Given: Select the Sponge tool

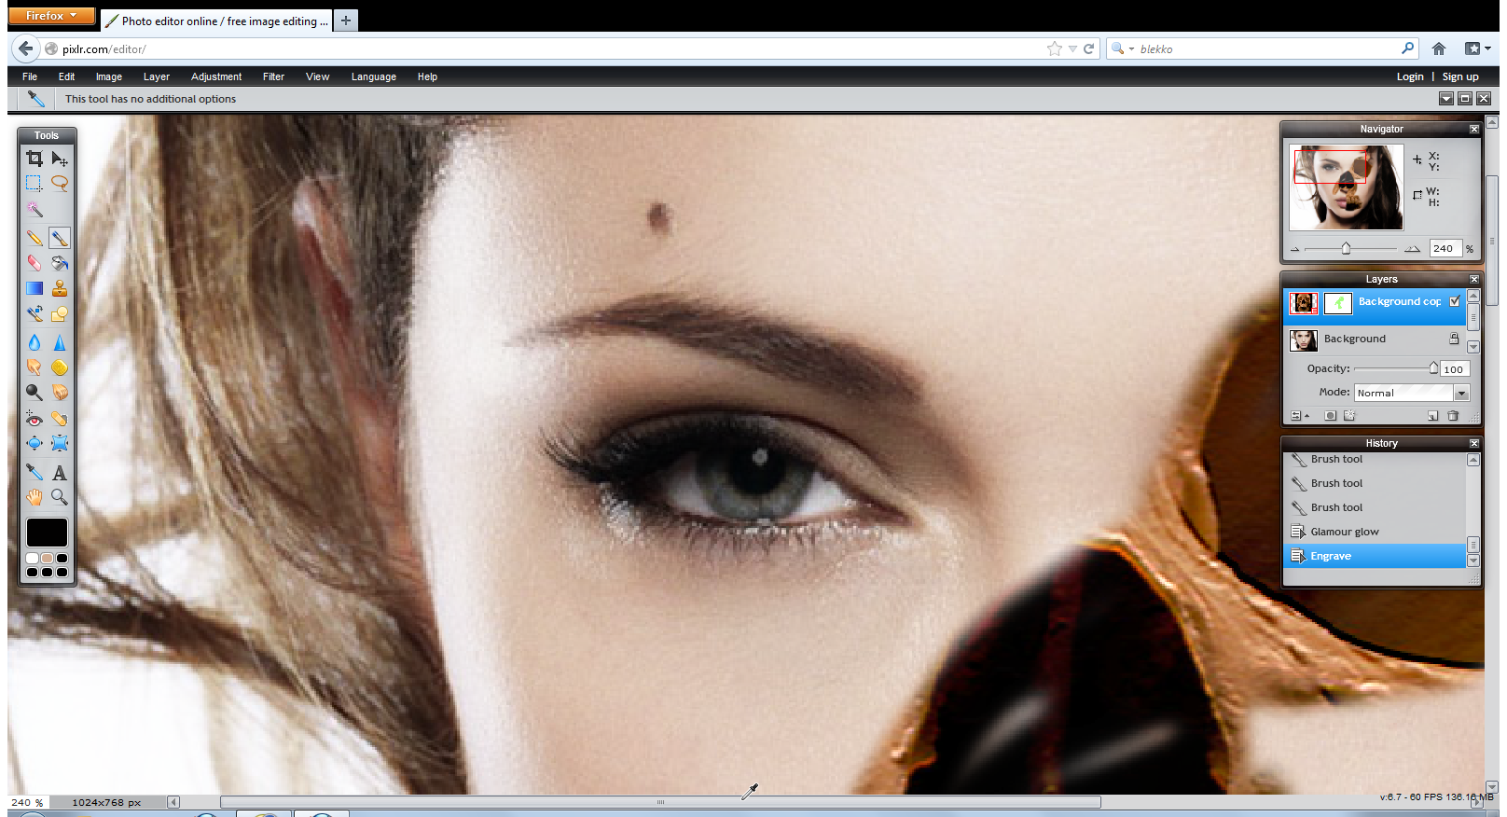Looking at the screenshot, I should tap(60, 367).
